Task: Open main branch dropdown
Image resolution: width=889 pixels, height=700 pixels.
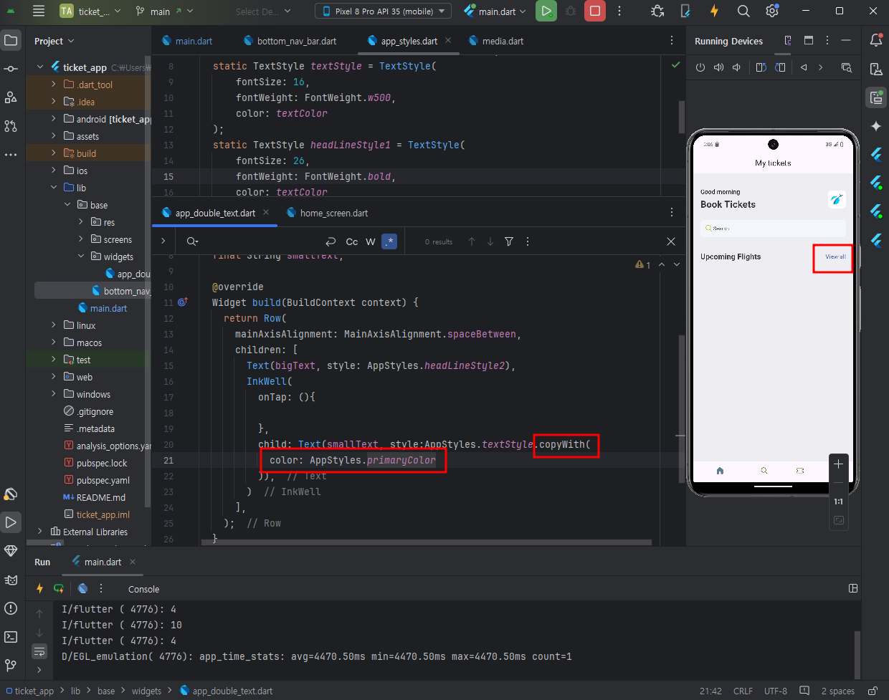Action: [164, 11]
